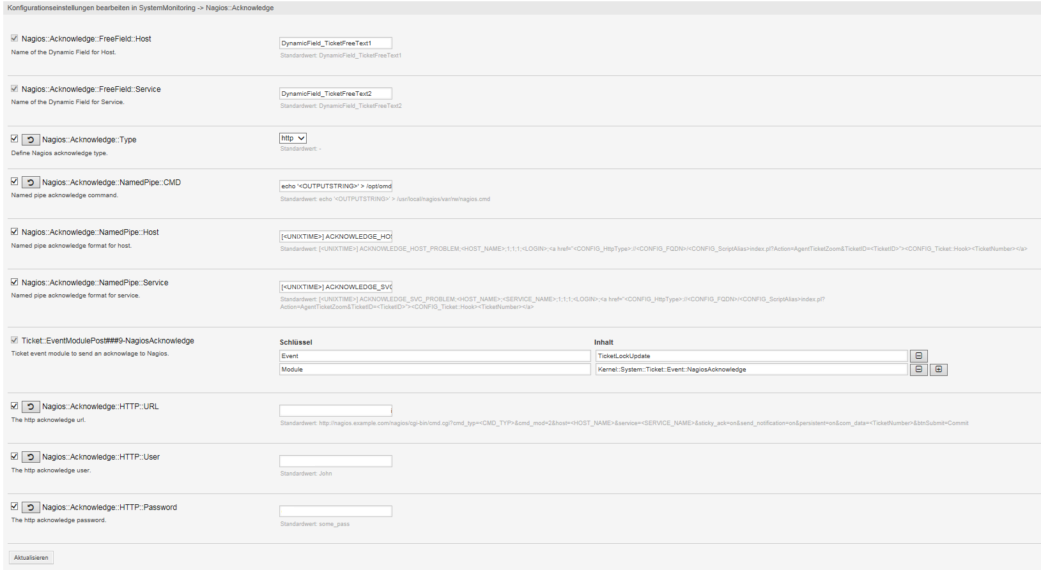Image resolution: width=1041 pixels, height=570 pixels.
Task: Toggle the Nagios::Acknowledge::Type checkbox
Action: (x=14, y=139)
